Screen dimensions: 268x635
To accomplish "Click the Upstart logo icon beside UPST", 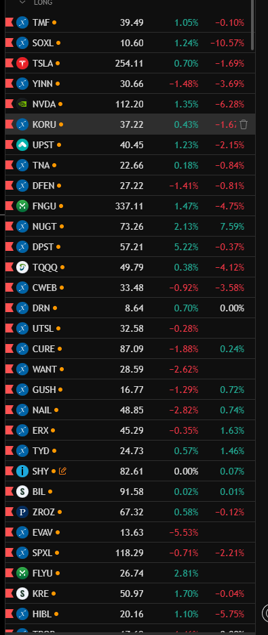I will pos(22,145).
